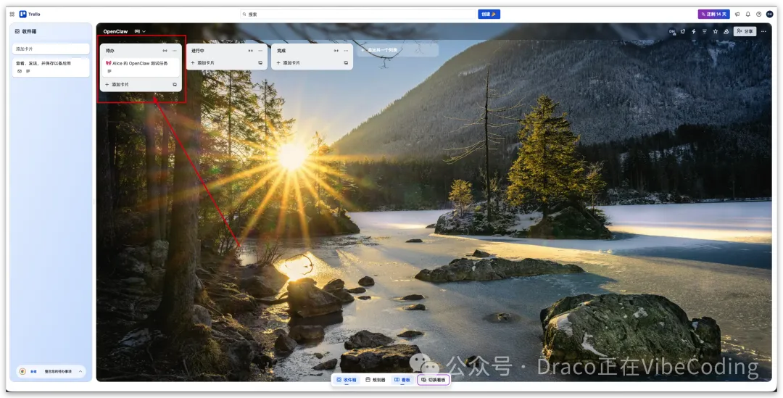Open the board filter icon

pyautogui.click(x=705, y=31)
